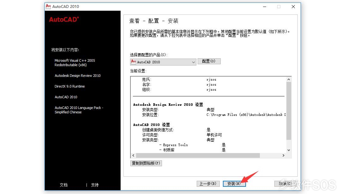Click the settings list scroll up arrow

point(289,79)
